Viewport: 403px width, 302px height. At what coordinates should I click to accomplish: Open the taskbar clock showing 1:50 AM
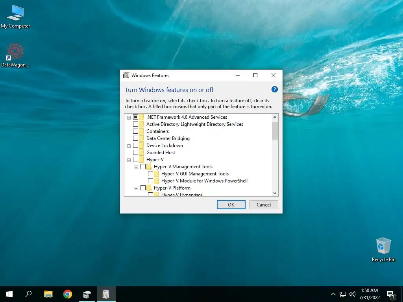(369, 294)
